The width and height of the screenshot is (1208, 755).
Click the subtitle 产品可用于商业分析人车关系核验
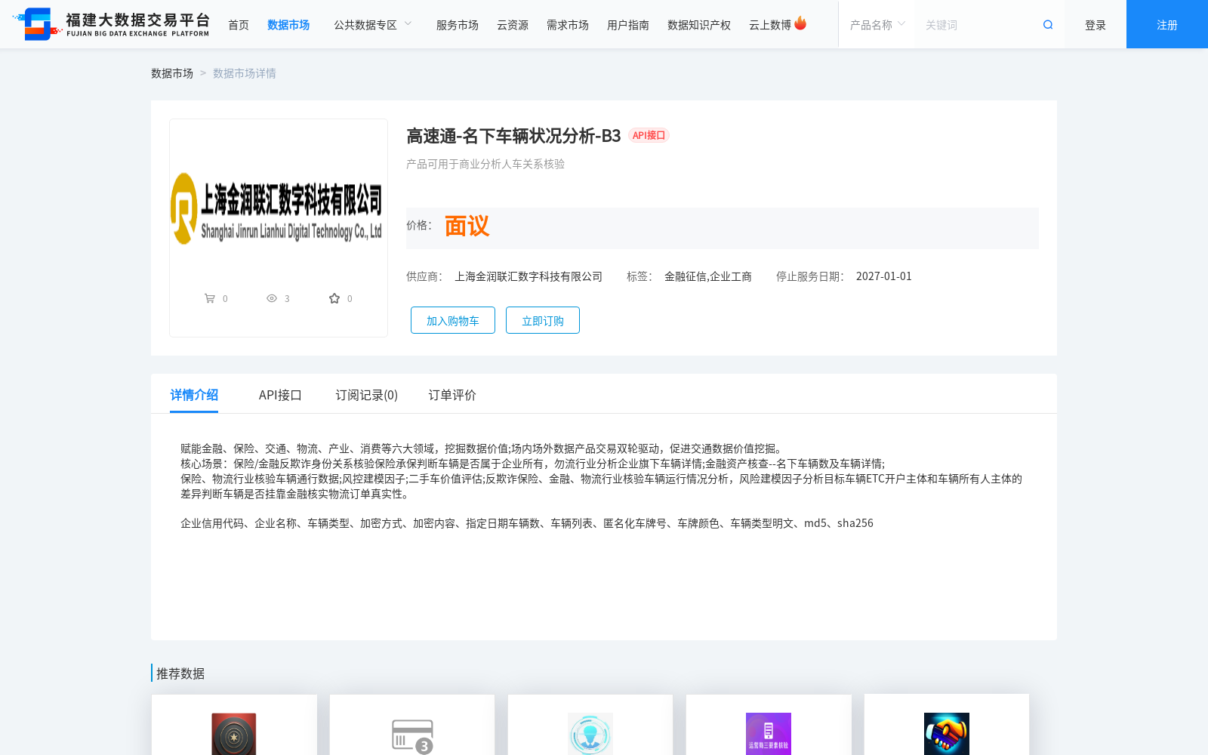pyautogui.click(x=485, y=164)
